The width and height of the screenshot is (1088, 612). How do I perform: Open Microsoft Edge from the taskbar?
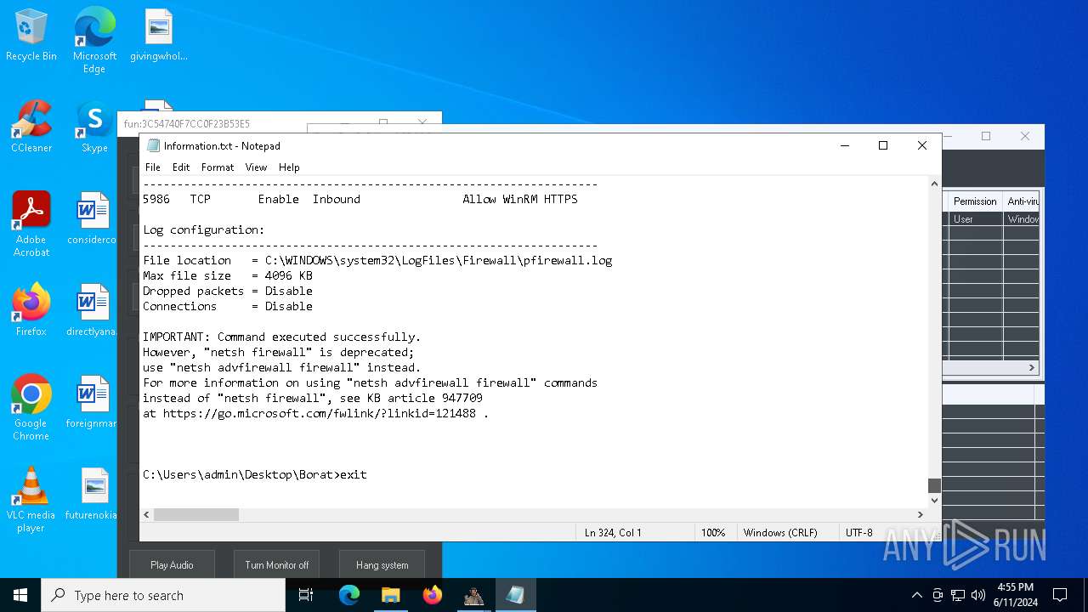pos(349,595)
